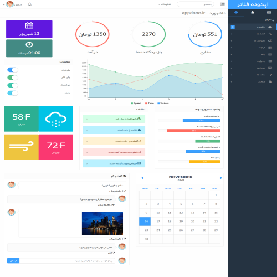The height and width of the screenshot is (277, 277).
Task: Click the 1350 Toman income circle
Action: [x=93, y=34]
